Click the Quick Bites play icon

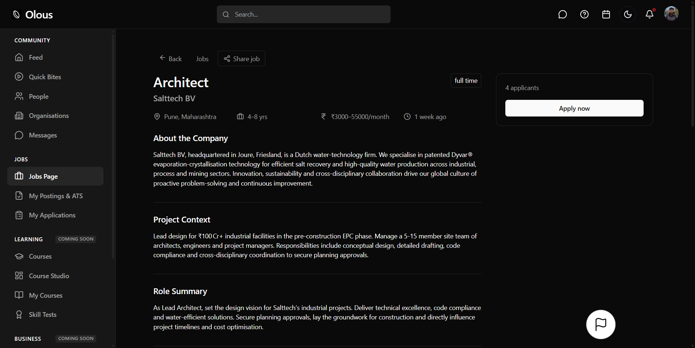coord(19,77)
